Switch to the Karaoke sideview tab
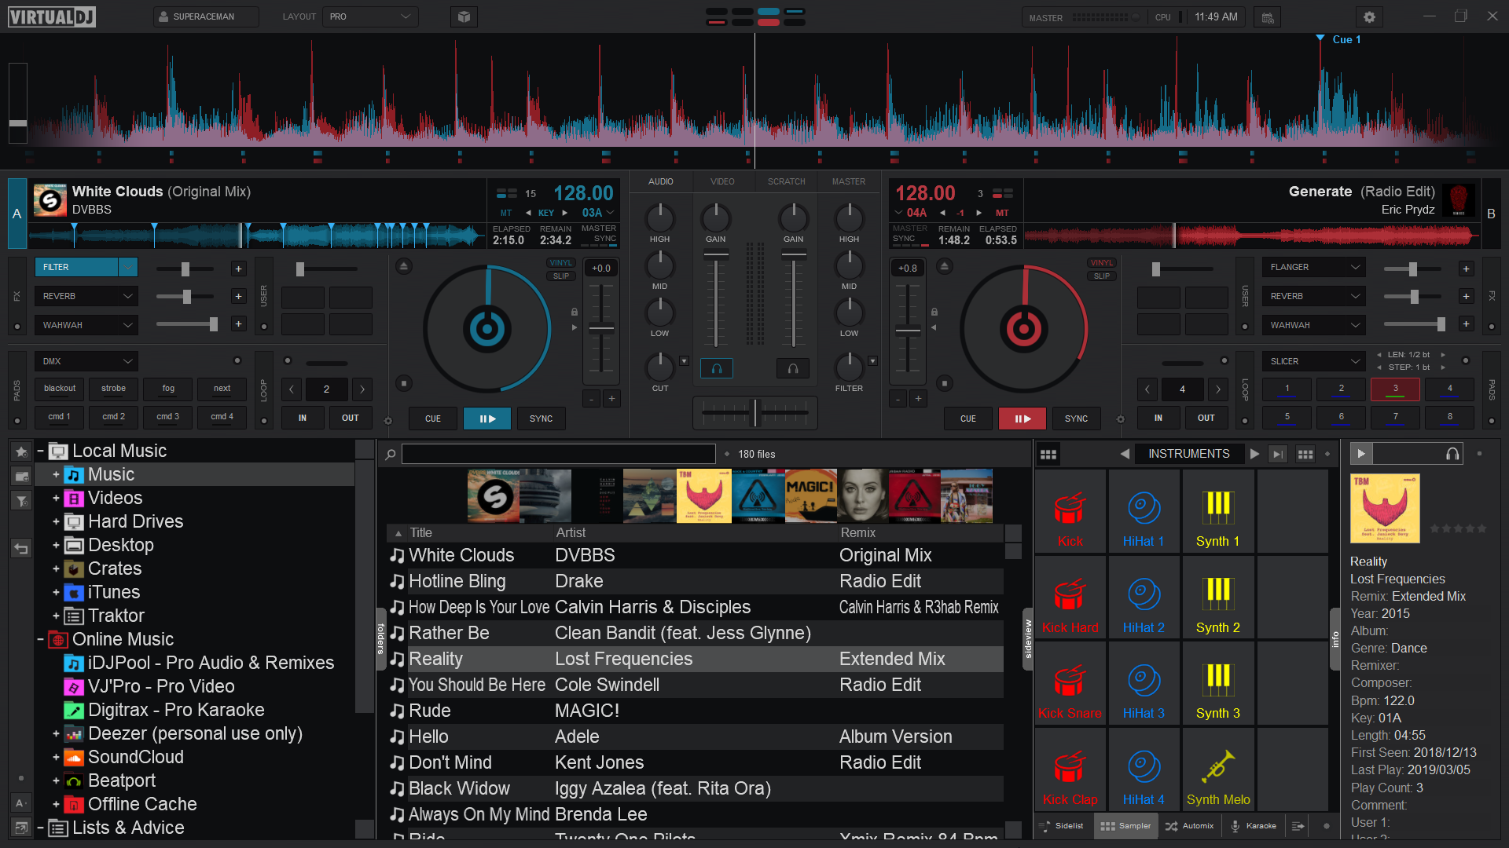 [x=1254, y=826]
